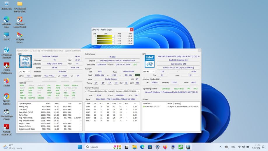Click the Core 0 clock usage bar
The height and width of the screenshot is (151, 268).
point(106,36)
